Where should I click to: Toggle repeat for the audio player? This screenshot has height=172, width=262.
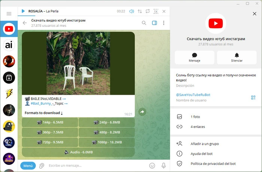click(147, 11)
